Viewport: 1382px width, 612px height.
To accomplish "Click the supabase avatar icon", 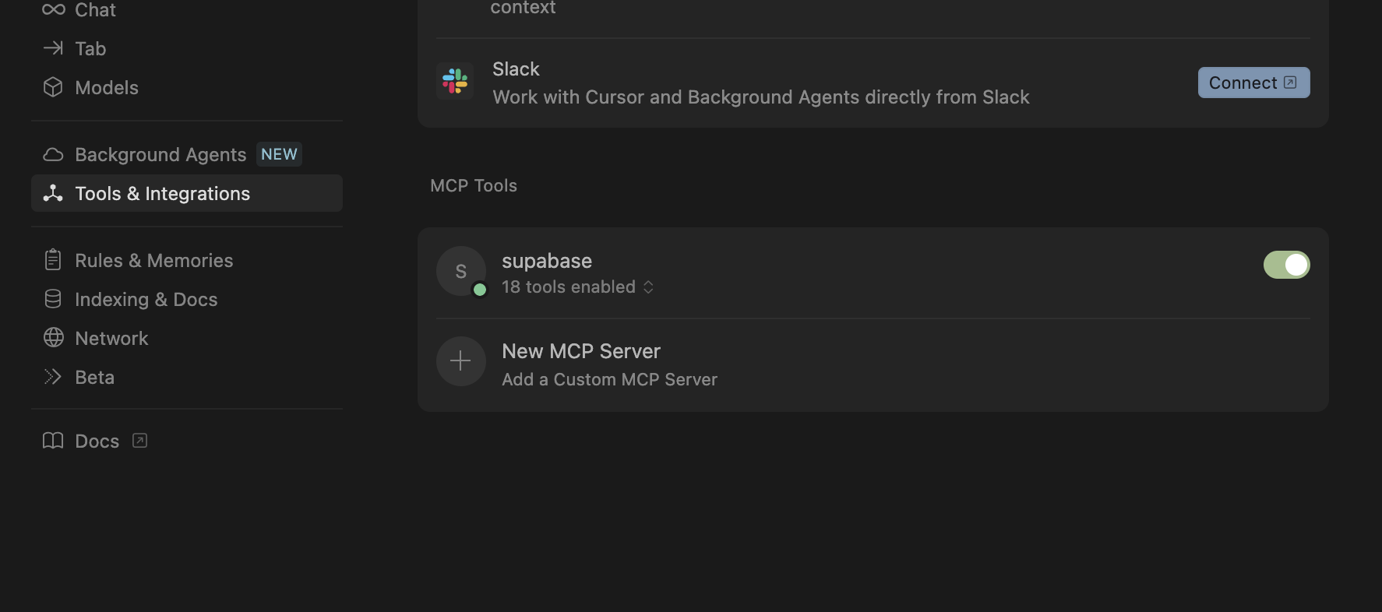I will (460, 271).
